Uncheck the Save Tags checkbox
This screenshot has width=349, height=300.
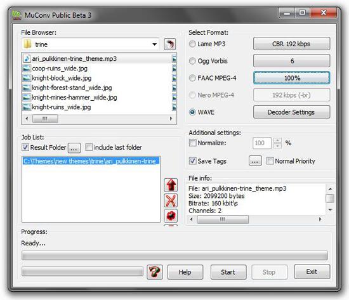tap(192, 161)
